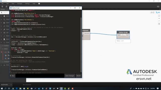Viewport: 161px width, 90px height.
Task: Click the Run completed status text
Action: click(27, 85)
